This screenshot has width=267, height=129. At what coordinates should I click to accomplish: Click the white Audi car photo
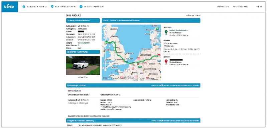(83, 65)
